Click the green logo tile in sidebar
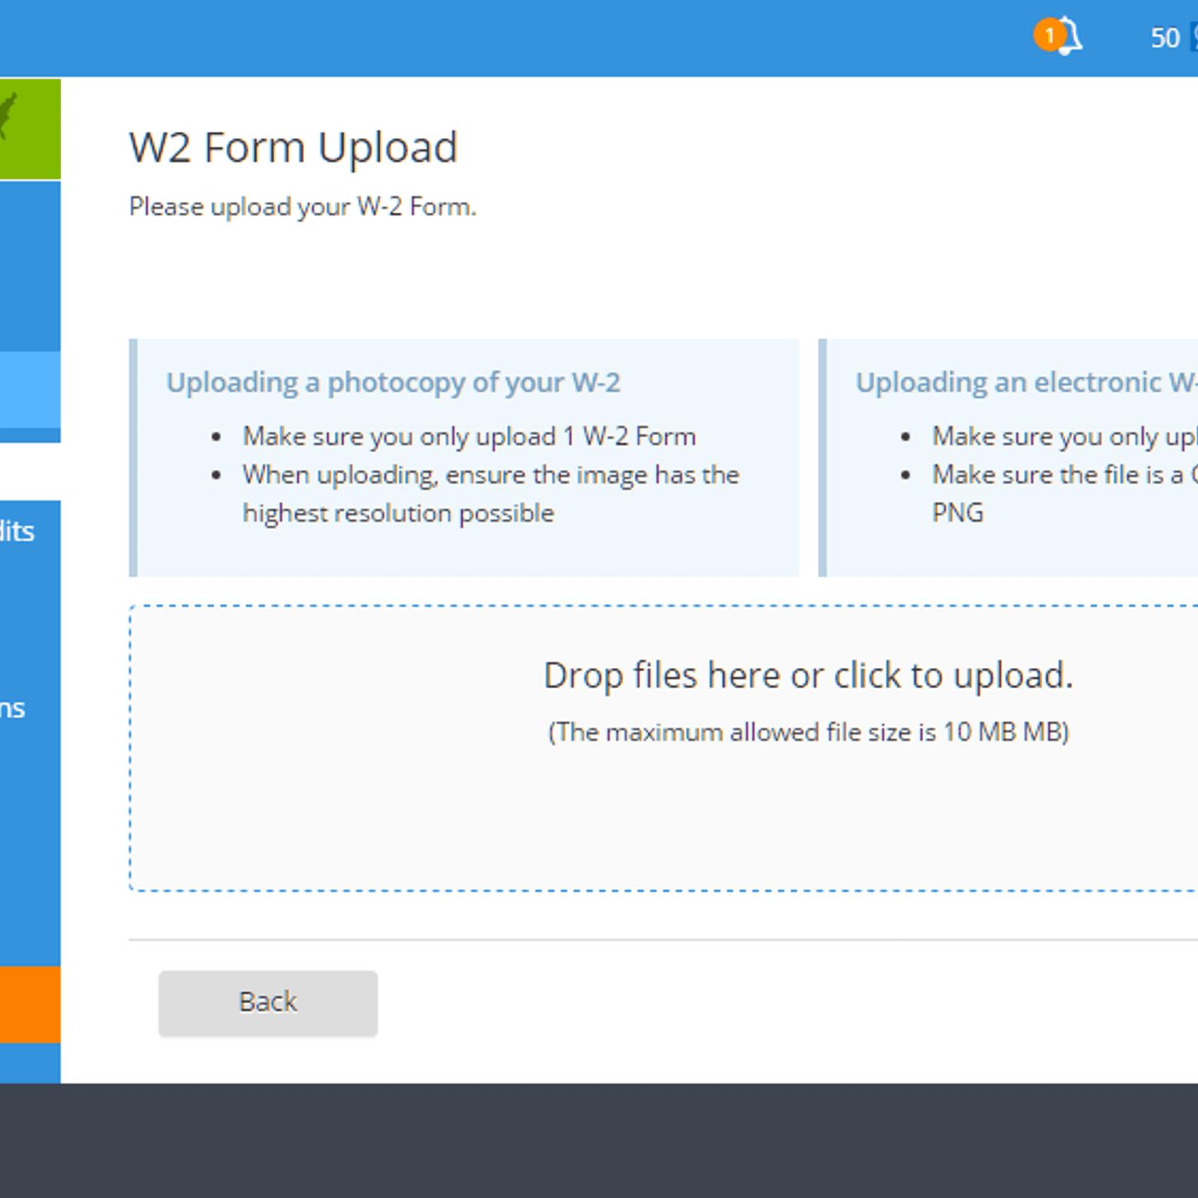Image resolution: width=1198 pixels, height=1198 pixels. tap(30, 129)
